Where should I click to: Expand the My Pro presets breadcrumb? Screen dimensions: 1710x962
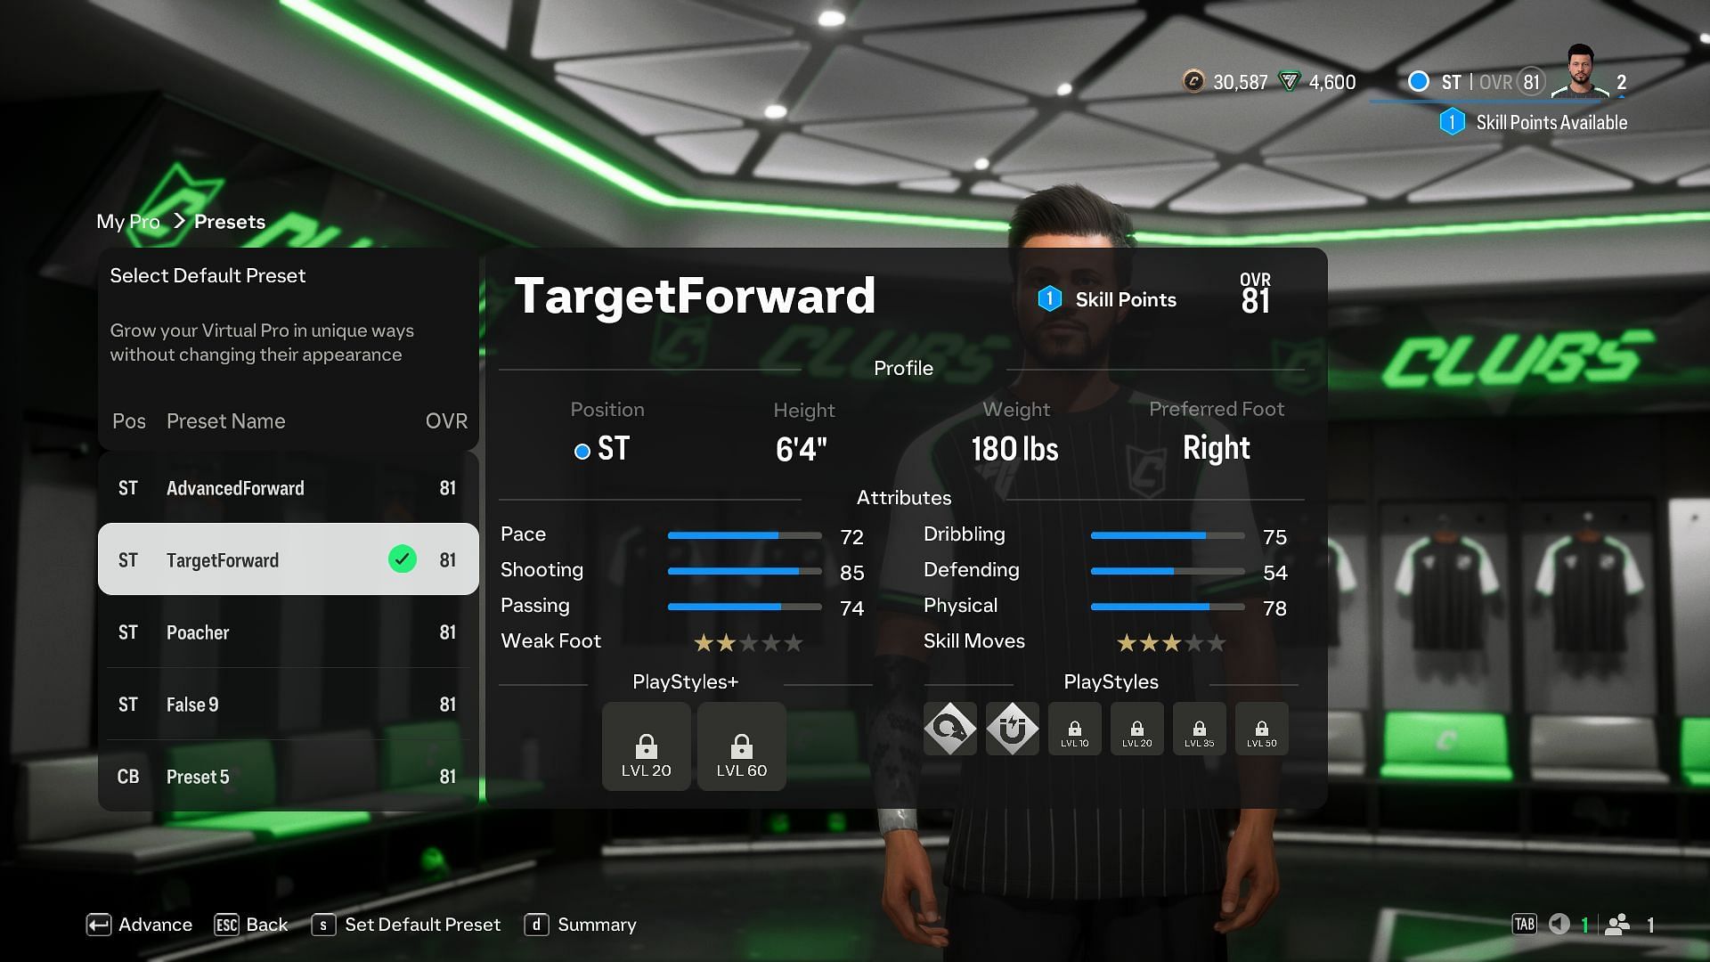pos(126,221)
